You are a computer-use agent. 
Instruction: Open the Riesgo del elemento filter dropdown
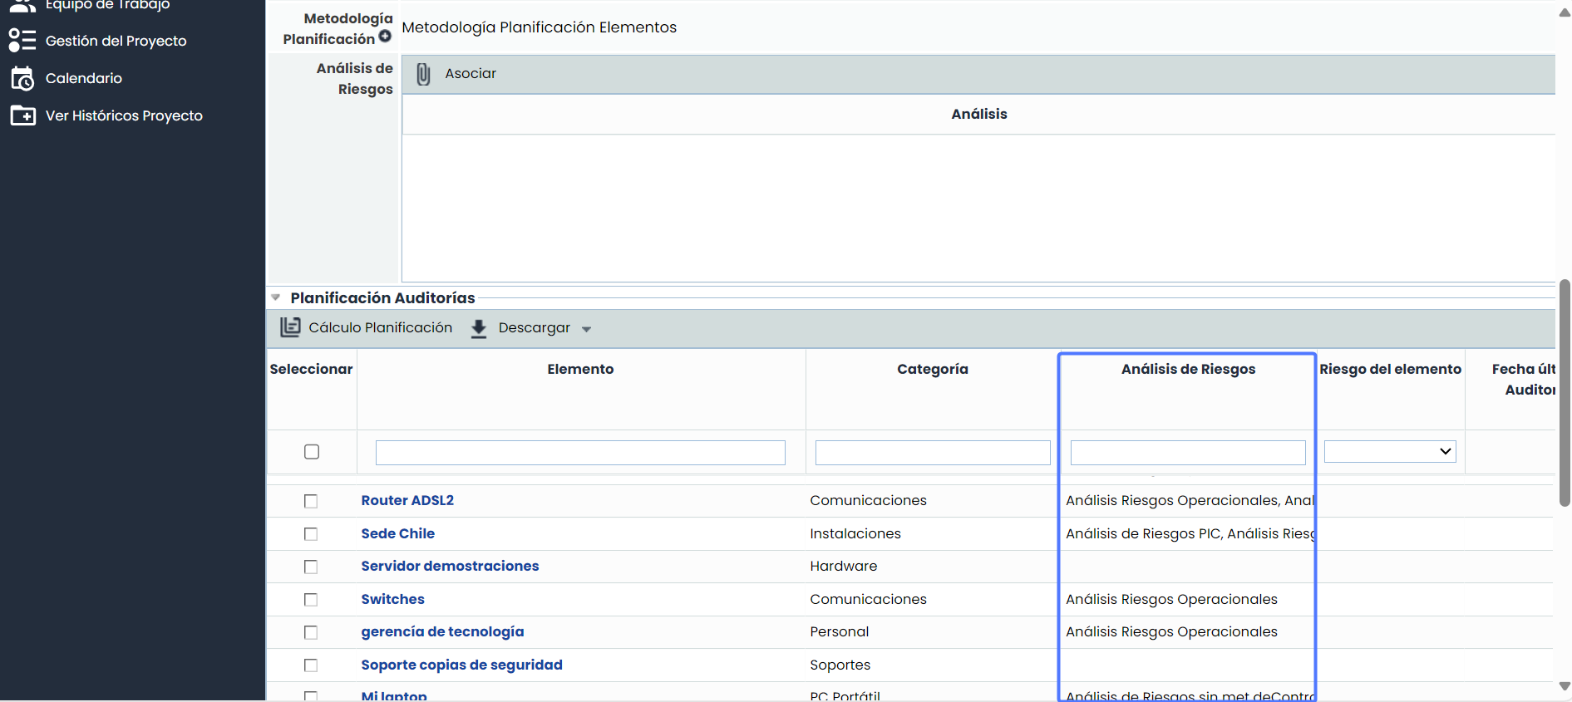tap(1389, 452)
